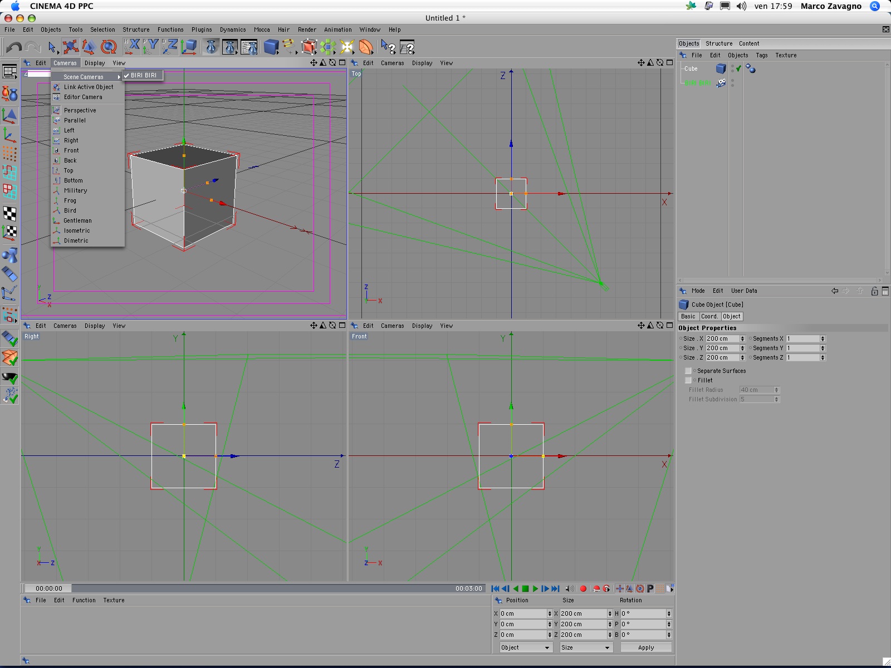Toggle the green check tag on Cube

[x=739, y=68]
